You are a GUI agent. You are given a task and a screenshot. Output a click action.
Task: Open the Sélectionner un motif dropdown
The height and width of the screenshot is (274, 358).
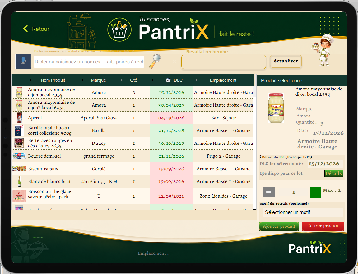tap(303, 212)
